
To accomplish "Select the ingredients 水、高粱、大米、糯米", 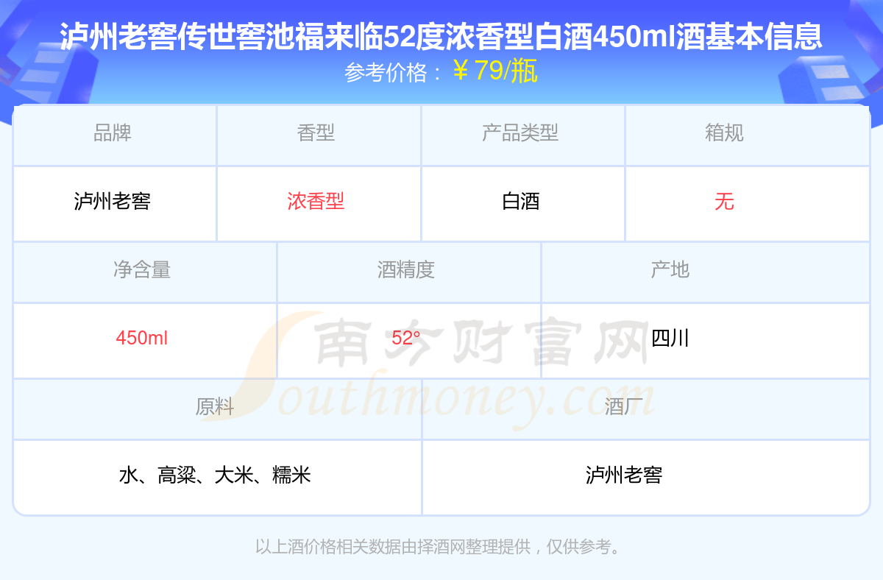I will click(215, 475).
